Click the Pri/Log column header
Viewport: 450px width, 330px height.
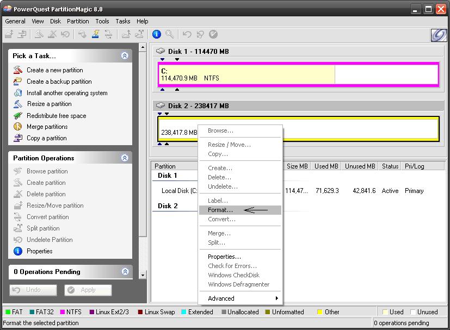(x=423, y=166)
